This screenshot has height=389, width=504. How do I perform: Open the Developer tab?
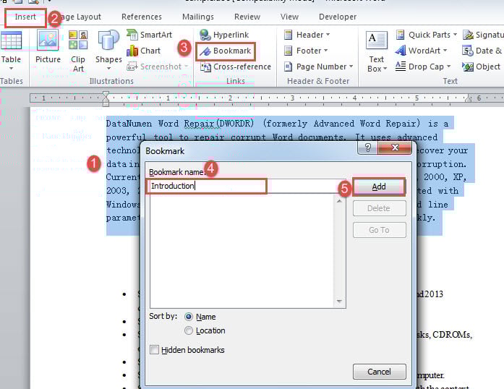tap(338, 17)
